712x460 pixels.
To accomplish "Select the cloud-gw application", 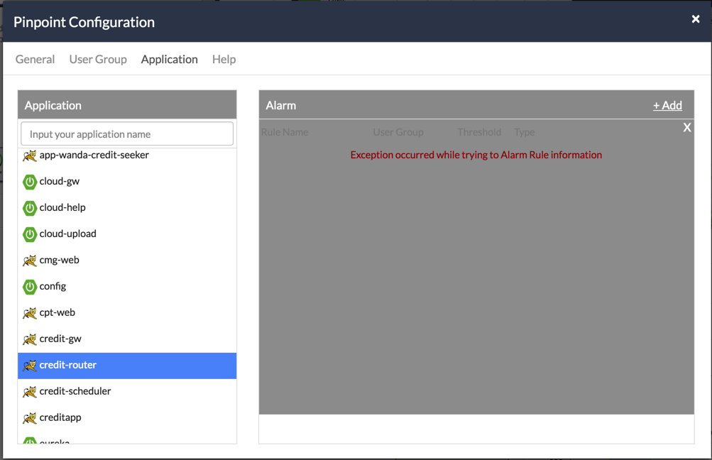I will 127,182.
